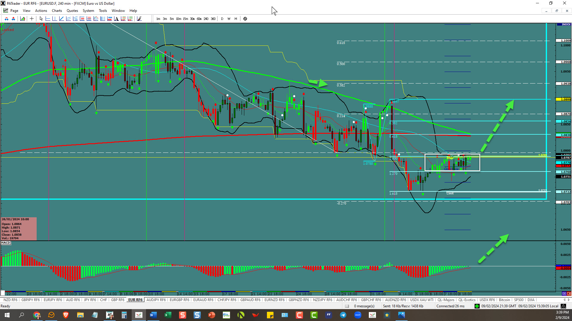Click the zoom in (red plus) chart icon
Screen dimensions: 572x321
(x=13, y=19)
